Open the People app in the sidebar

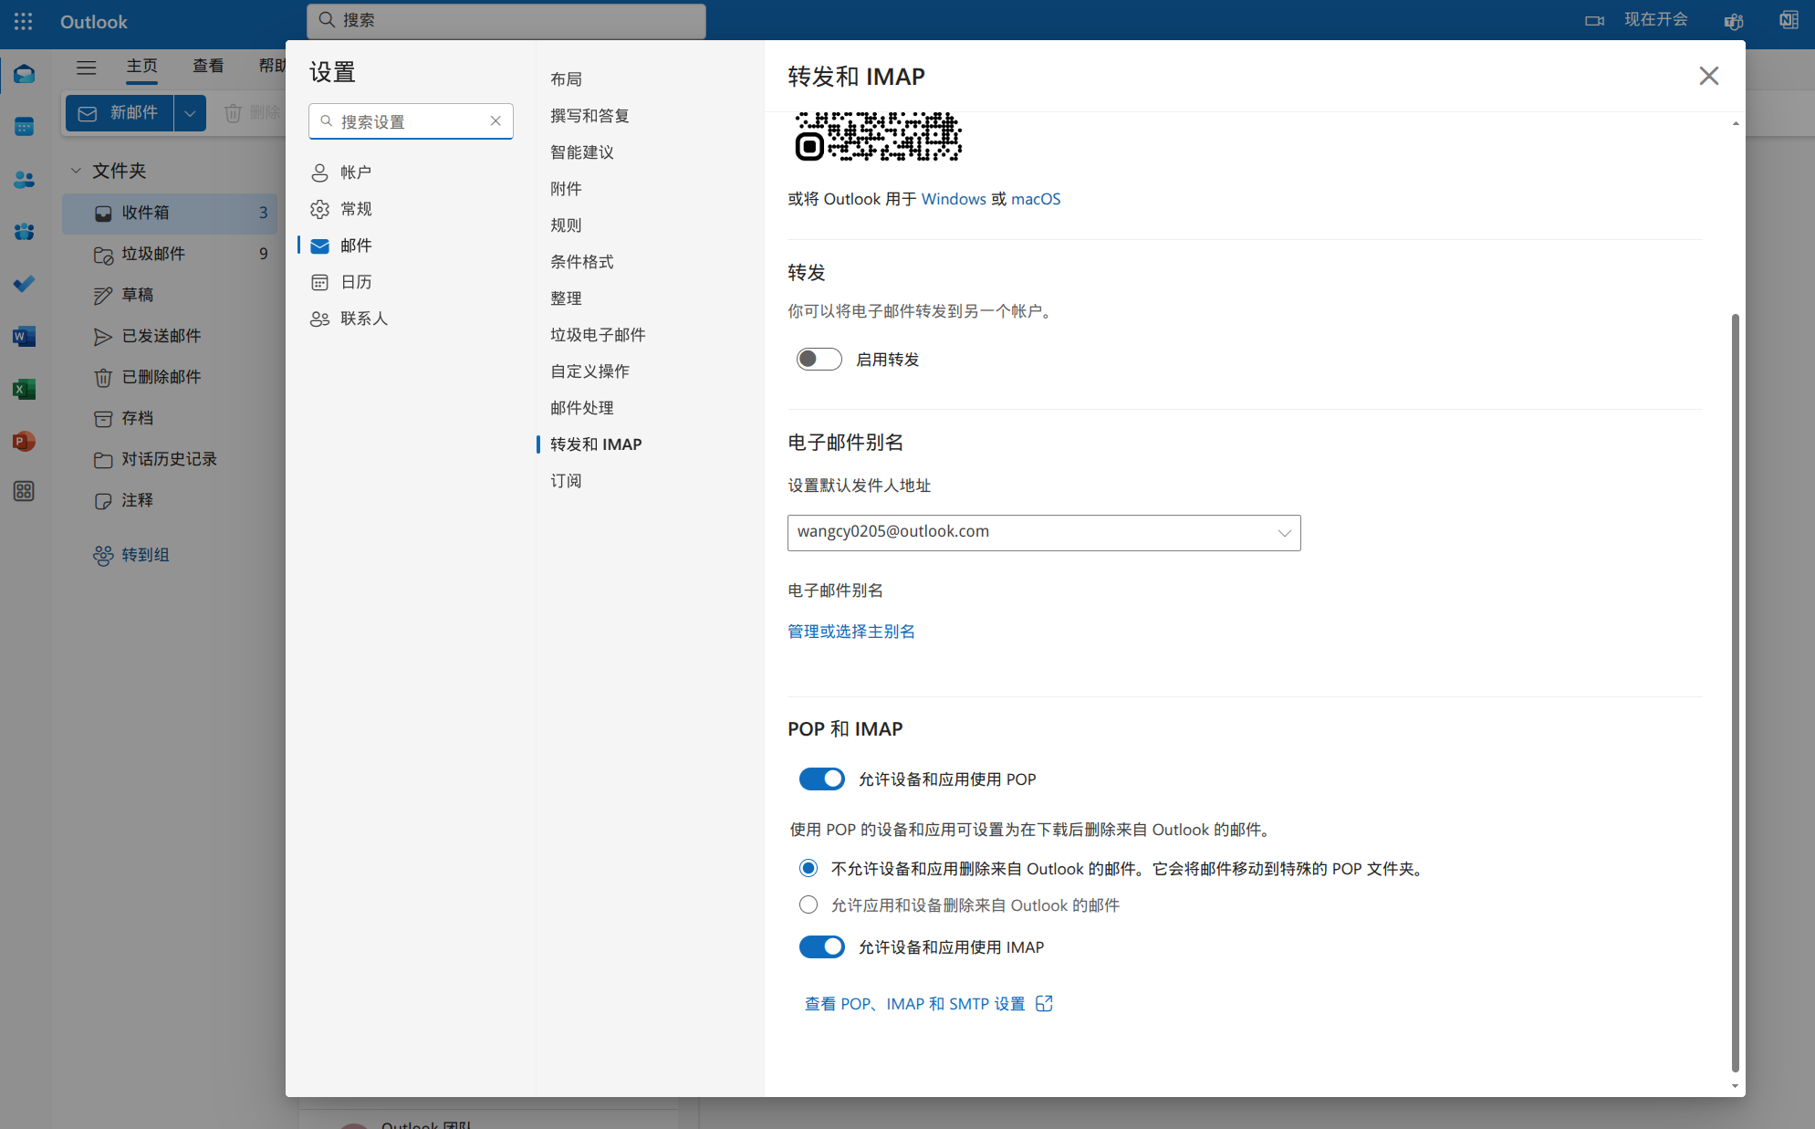(24, 179)
